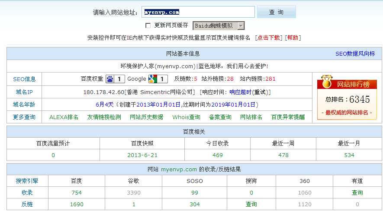Click 今日收录 value 469
The width and height of the screenshot is (383, 211).
[217, 155]
